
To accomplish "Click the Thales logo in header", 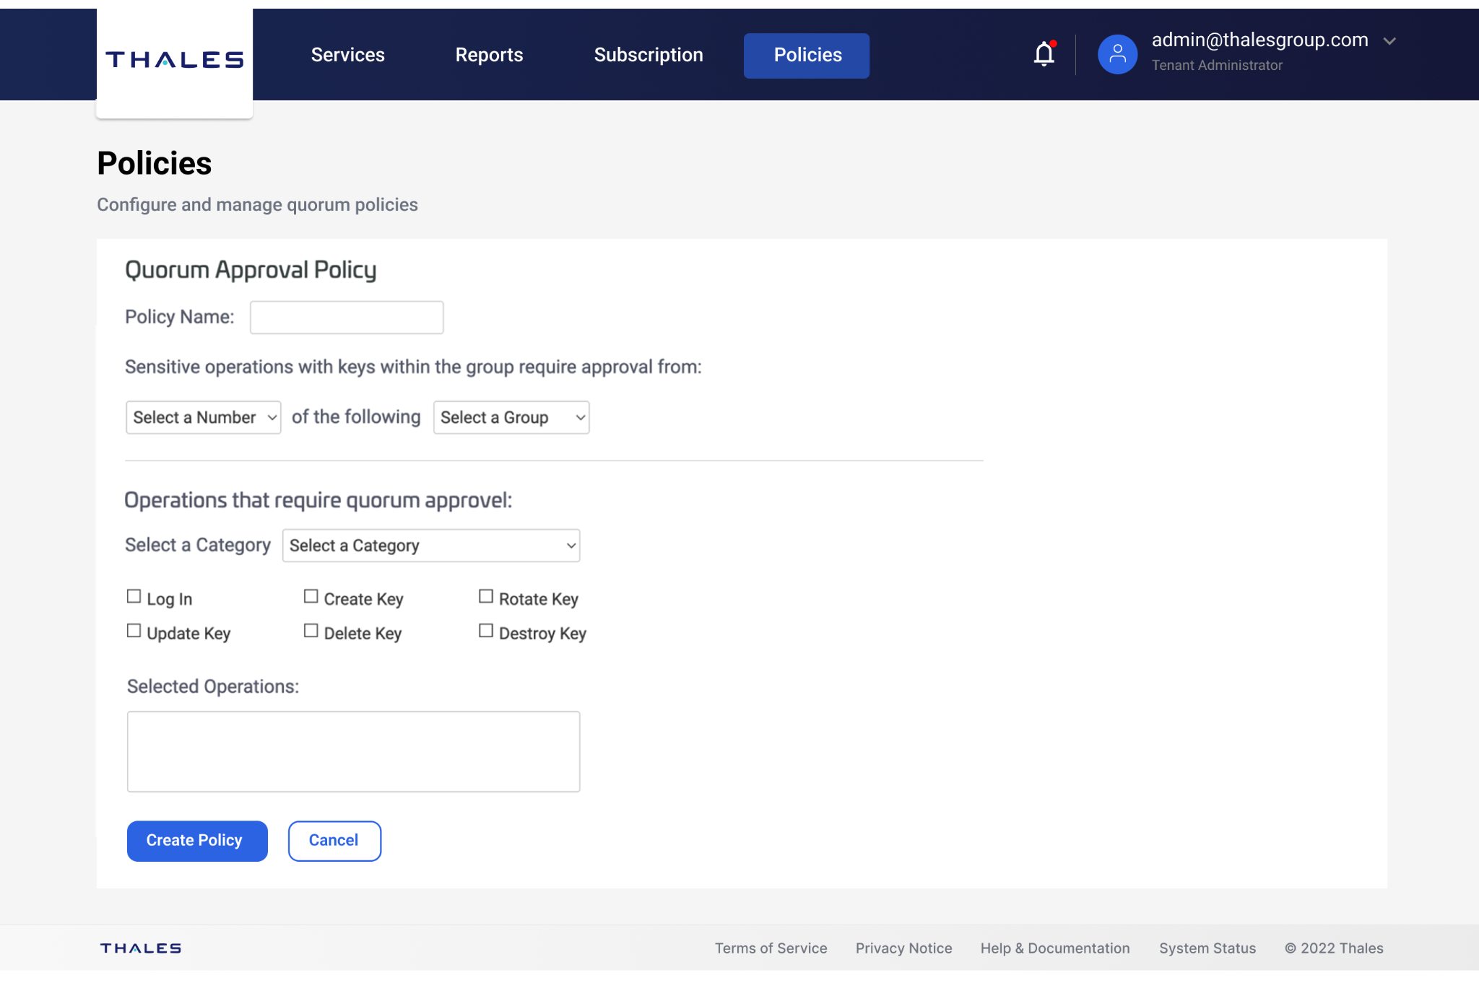I will pyautogui.click(x=175, y=59).
